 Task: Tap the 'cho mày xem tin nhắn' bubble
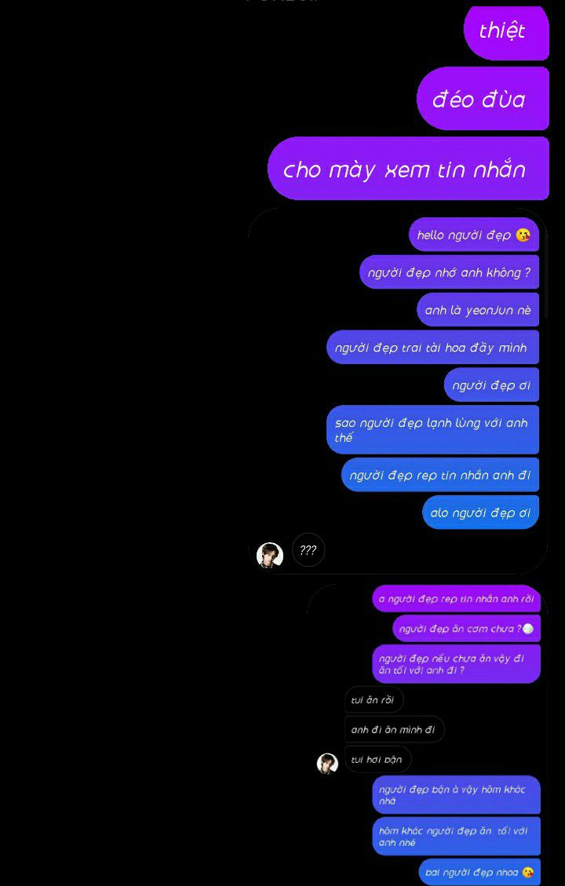tap(408, 169)
